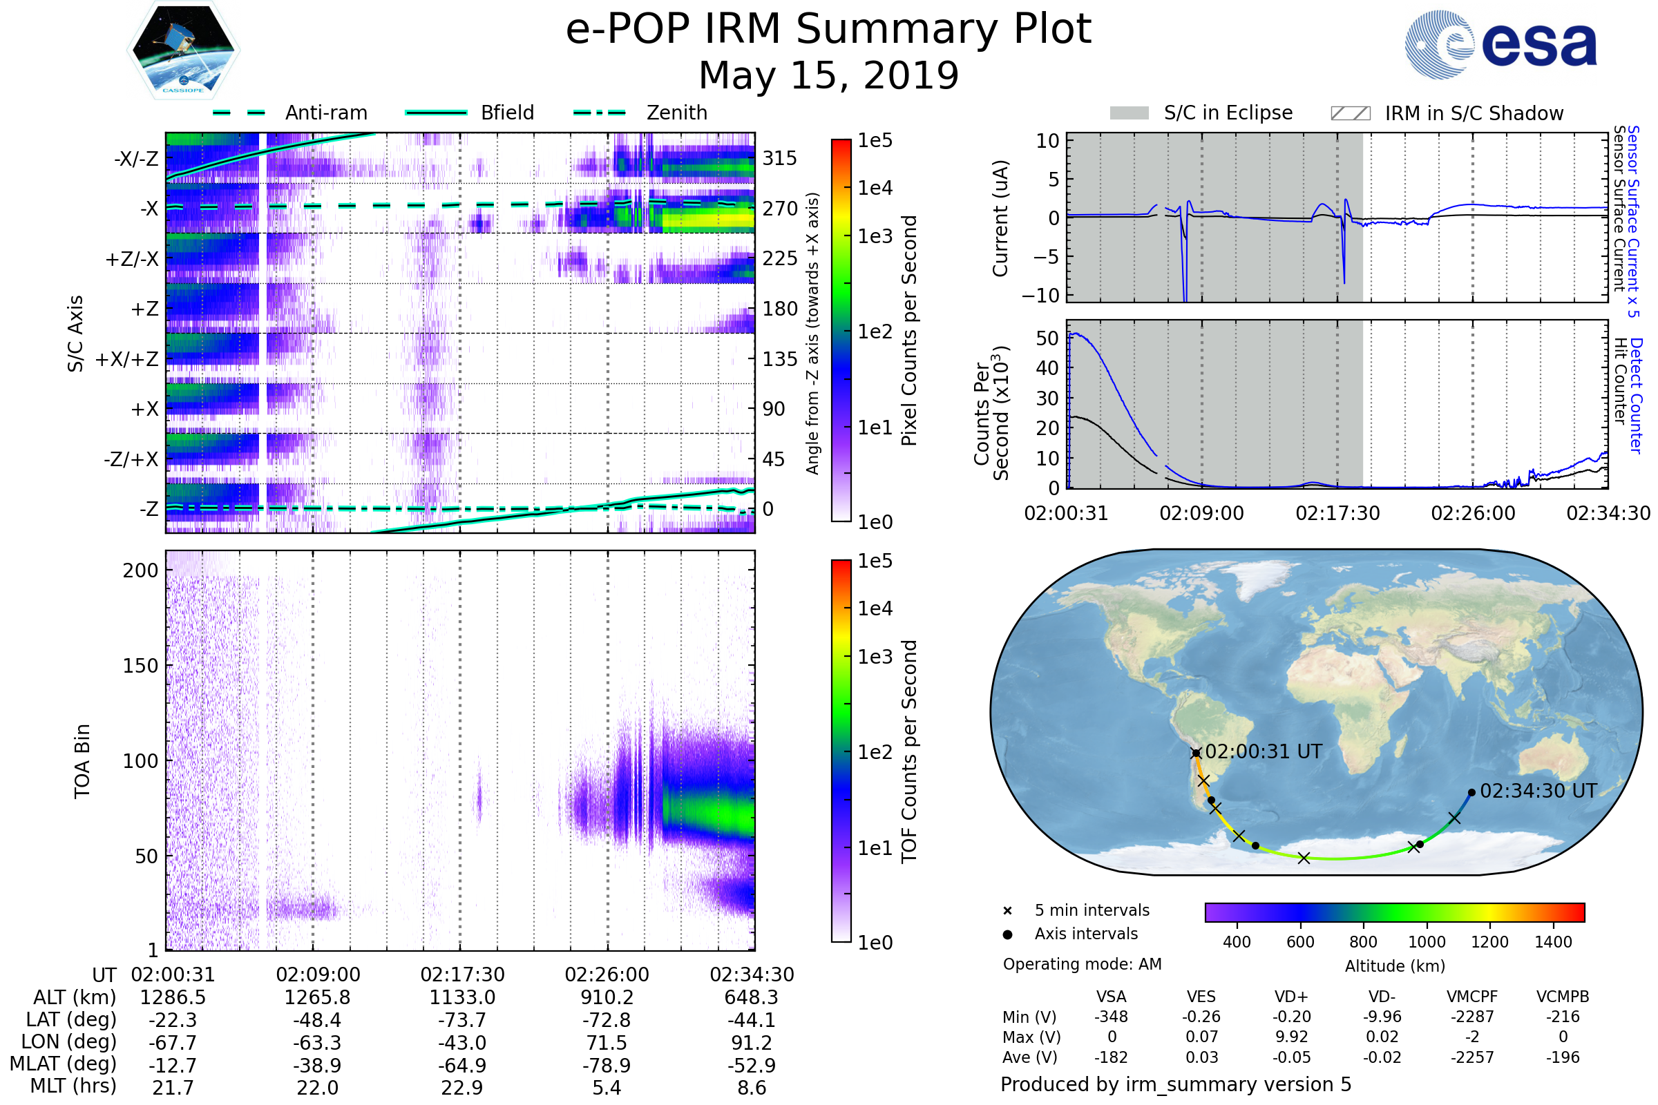Click the Pixel Counts per Second colorbar
Image resolution: width=1658 pixels, height=1105 pixels.
[841, 331]
